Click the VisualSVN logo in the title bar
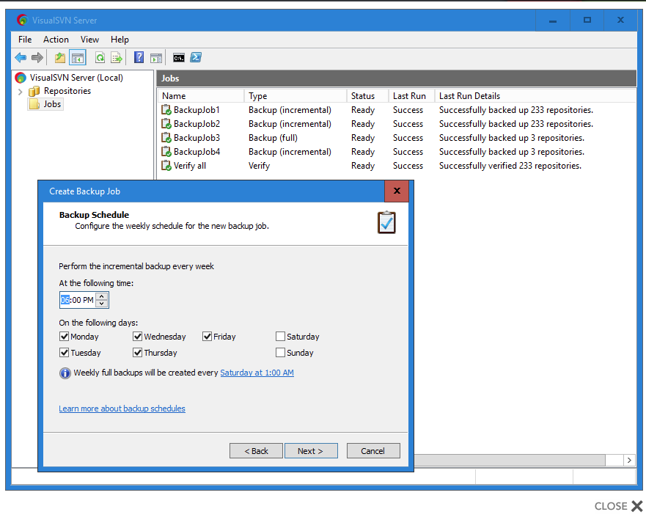The image size is (646, 520). pos(22,20)
